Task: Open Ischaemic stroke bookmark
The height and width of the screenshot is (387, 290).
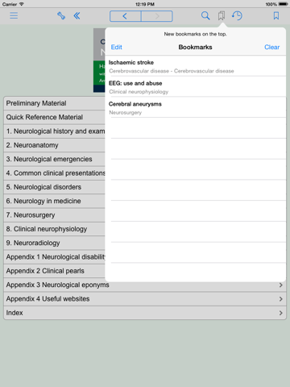Action: coord(196,66)
